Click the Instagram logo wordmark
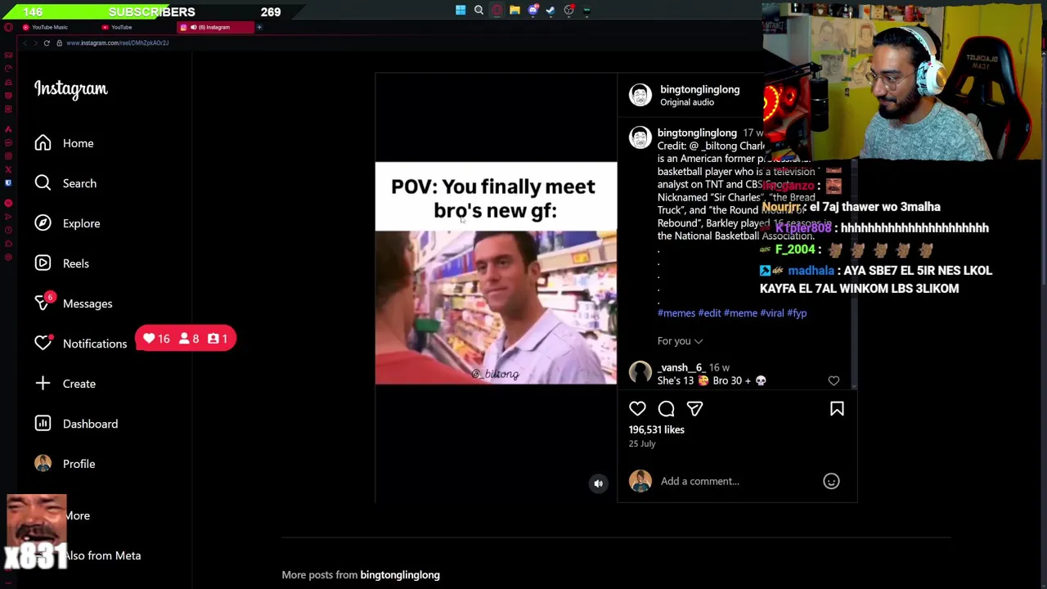The width and height of the screenshot is (1047, 589). coord(71,89)
